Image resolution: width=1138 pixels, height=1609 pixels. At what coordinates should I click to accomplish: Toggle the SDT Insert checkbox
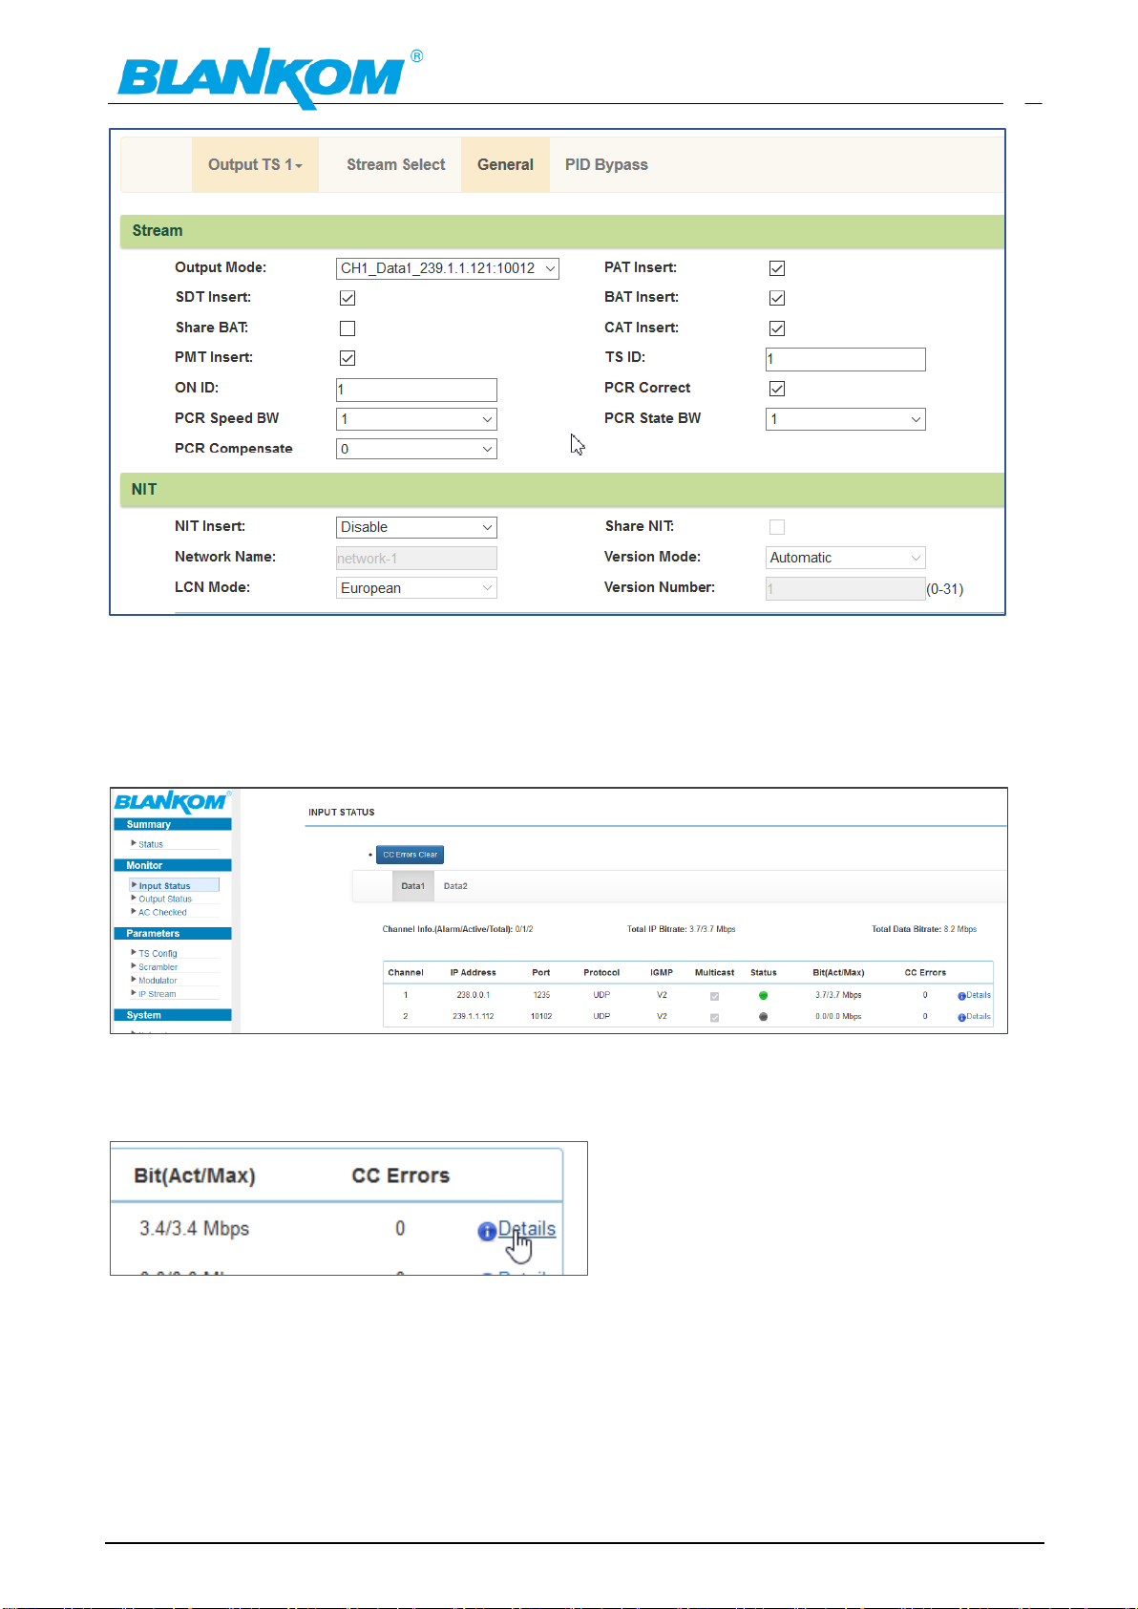point(348,298)
